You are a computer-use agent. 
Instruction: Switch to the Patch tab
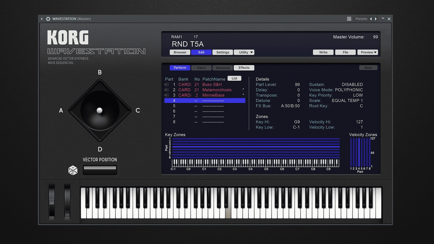201,68
